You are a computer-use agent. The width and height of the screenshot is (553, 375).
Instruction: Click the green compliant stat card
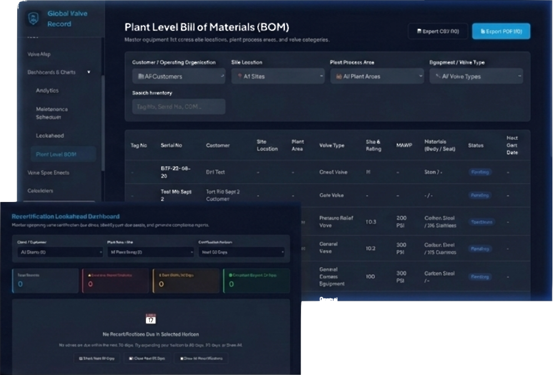pyautogui.click(x=257, y=281)
